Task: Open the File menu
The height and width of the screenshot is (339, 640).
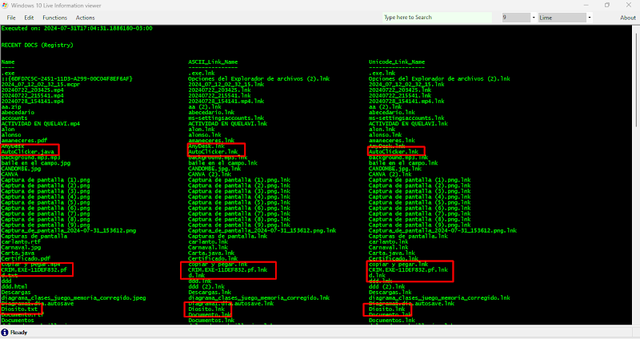Action: 11,18
